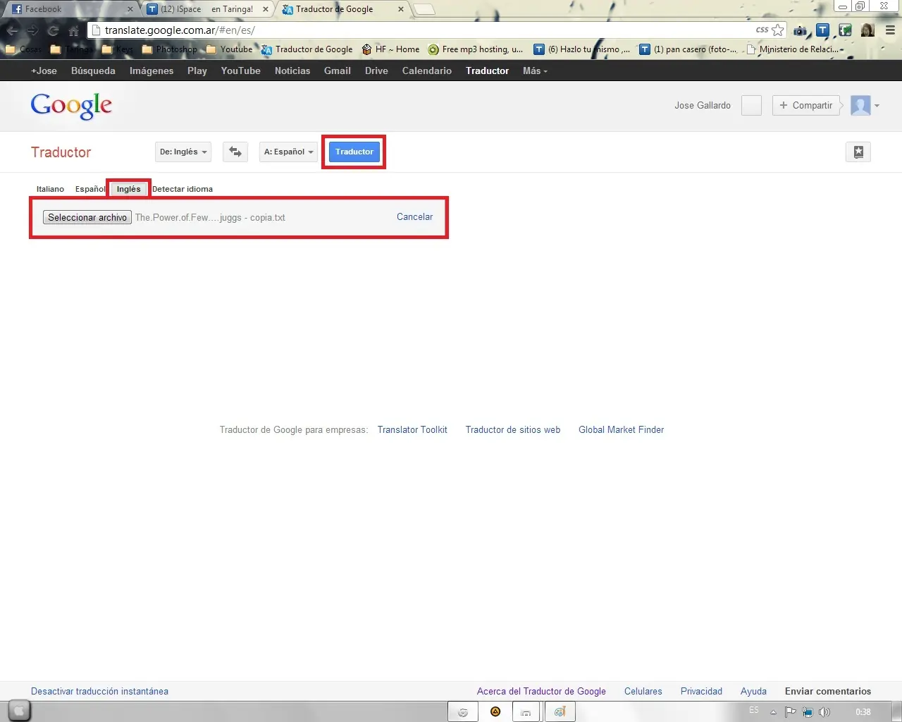The image size is (902, 722).
Task: Select Italiano as source language
Action: 50,189
